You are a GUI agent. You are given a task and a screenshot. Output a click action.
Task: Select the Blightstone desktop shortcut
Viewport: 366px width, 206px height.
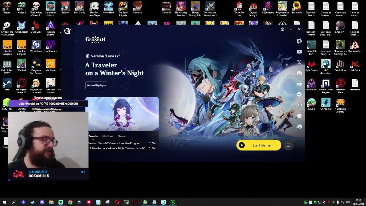click(268, 8)
